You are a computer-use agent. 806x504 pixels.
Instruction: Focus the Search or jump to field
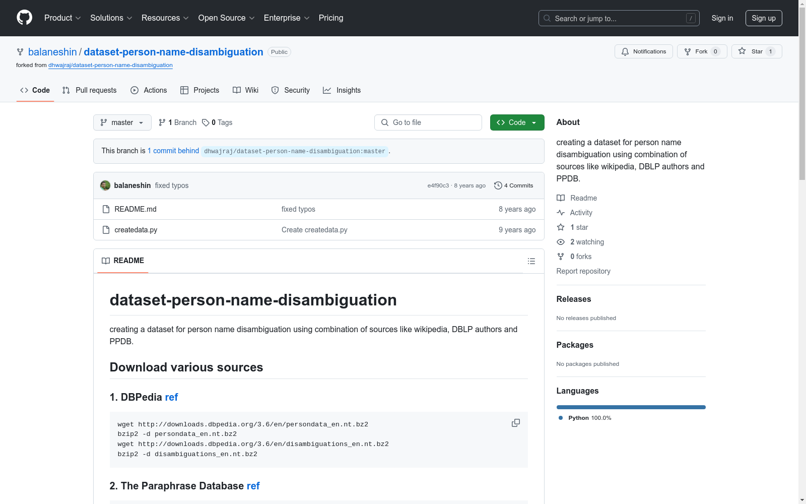coord(619,18)
